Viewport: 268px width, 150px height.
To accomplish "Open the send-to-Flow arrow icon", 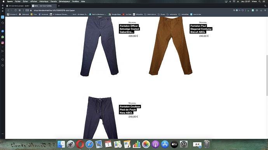I will pyautogui.click(x=240, y=10).
